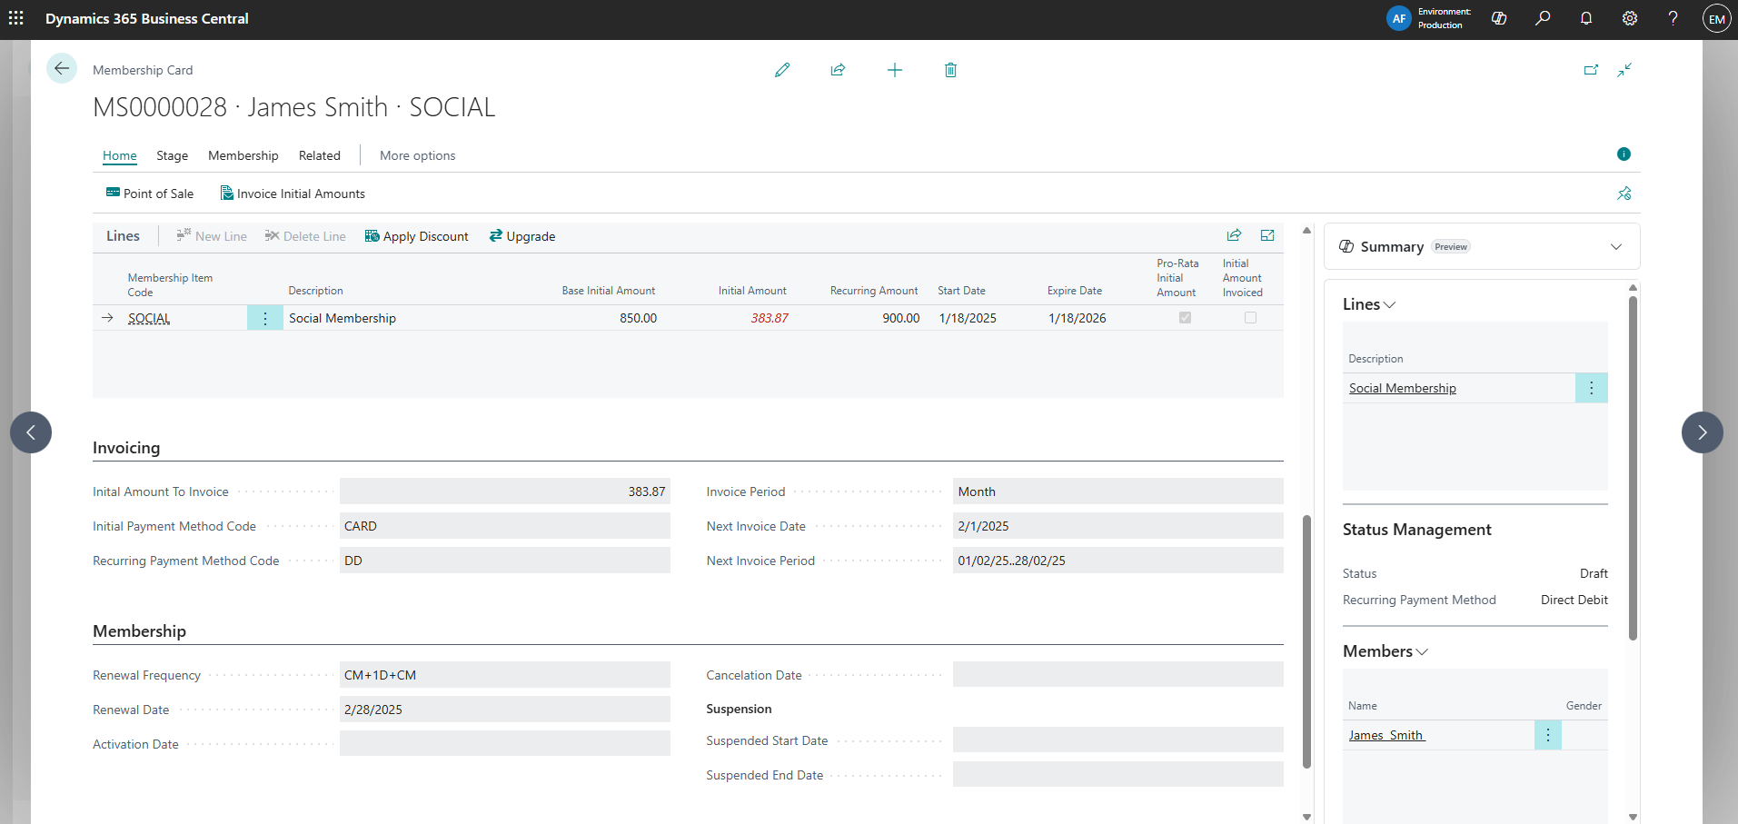Click the Recurring Payment Method Code field
The height and width of the screenshot is (824, 1738).
[x=505, y=561]
